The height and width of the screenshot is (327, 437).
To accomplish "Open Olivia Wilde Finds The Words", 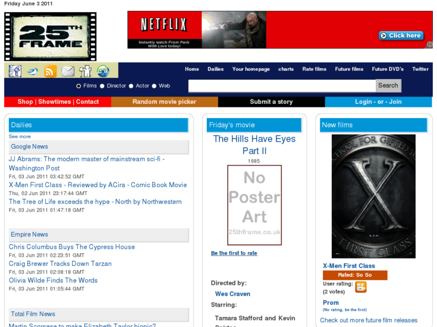I will coord(53,280).
